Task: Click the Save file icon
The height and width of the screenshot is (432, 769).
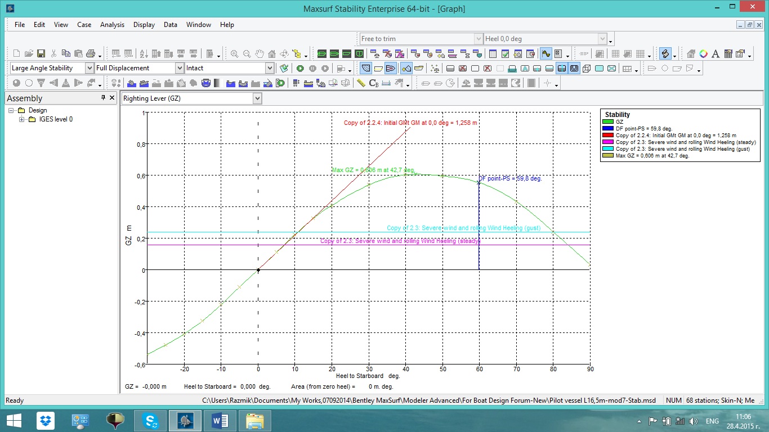Action: tap(41, 54)
